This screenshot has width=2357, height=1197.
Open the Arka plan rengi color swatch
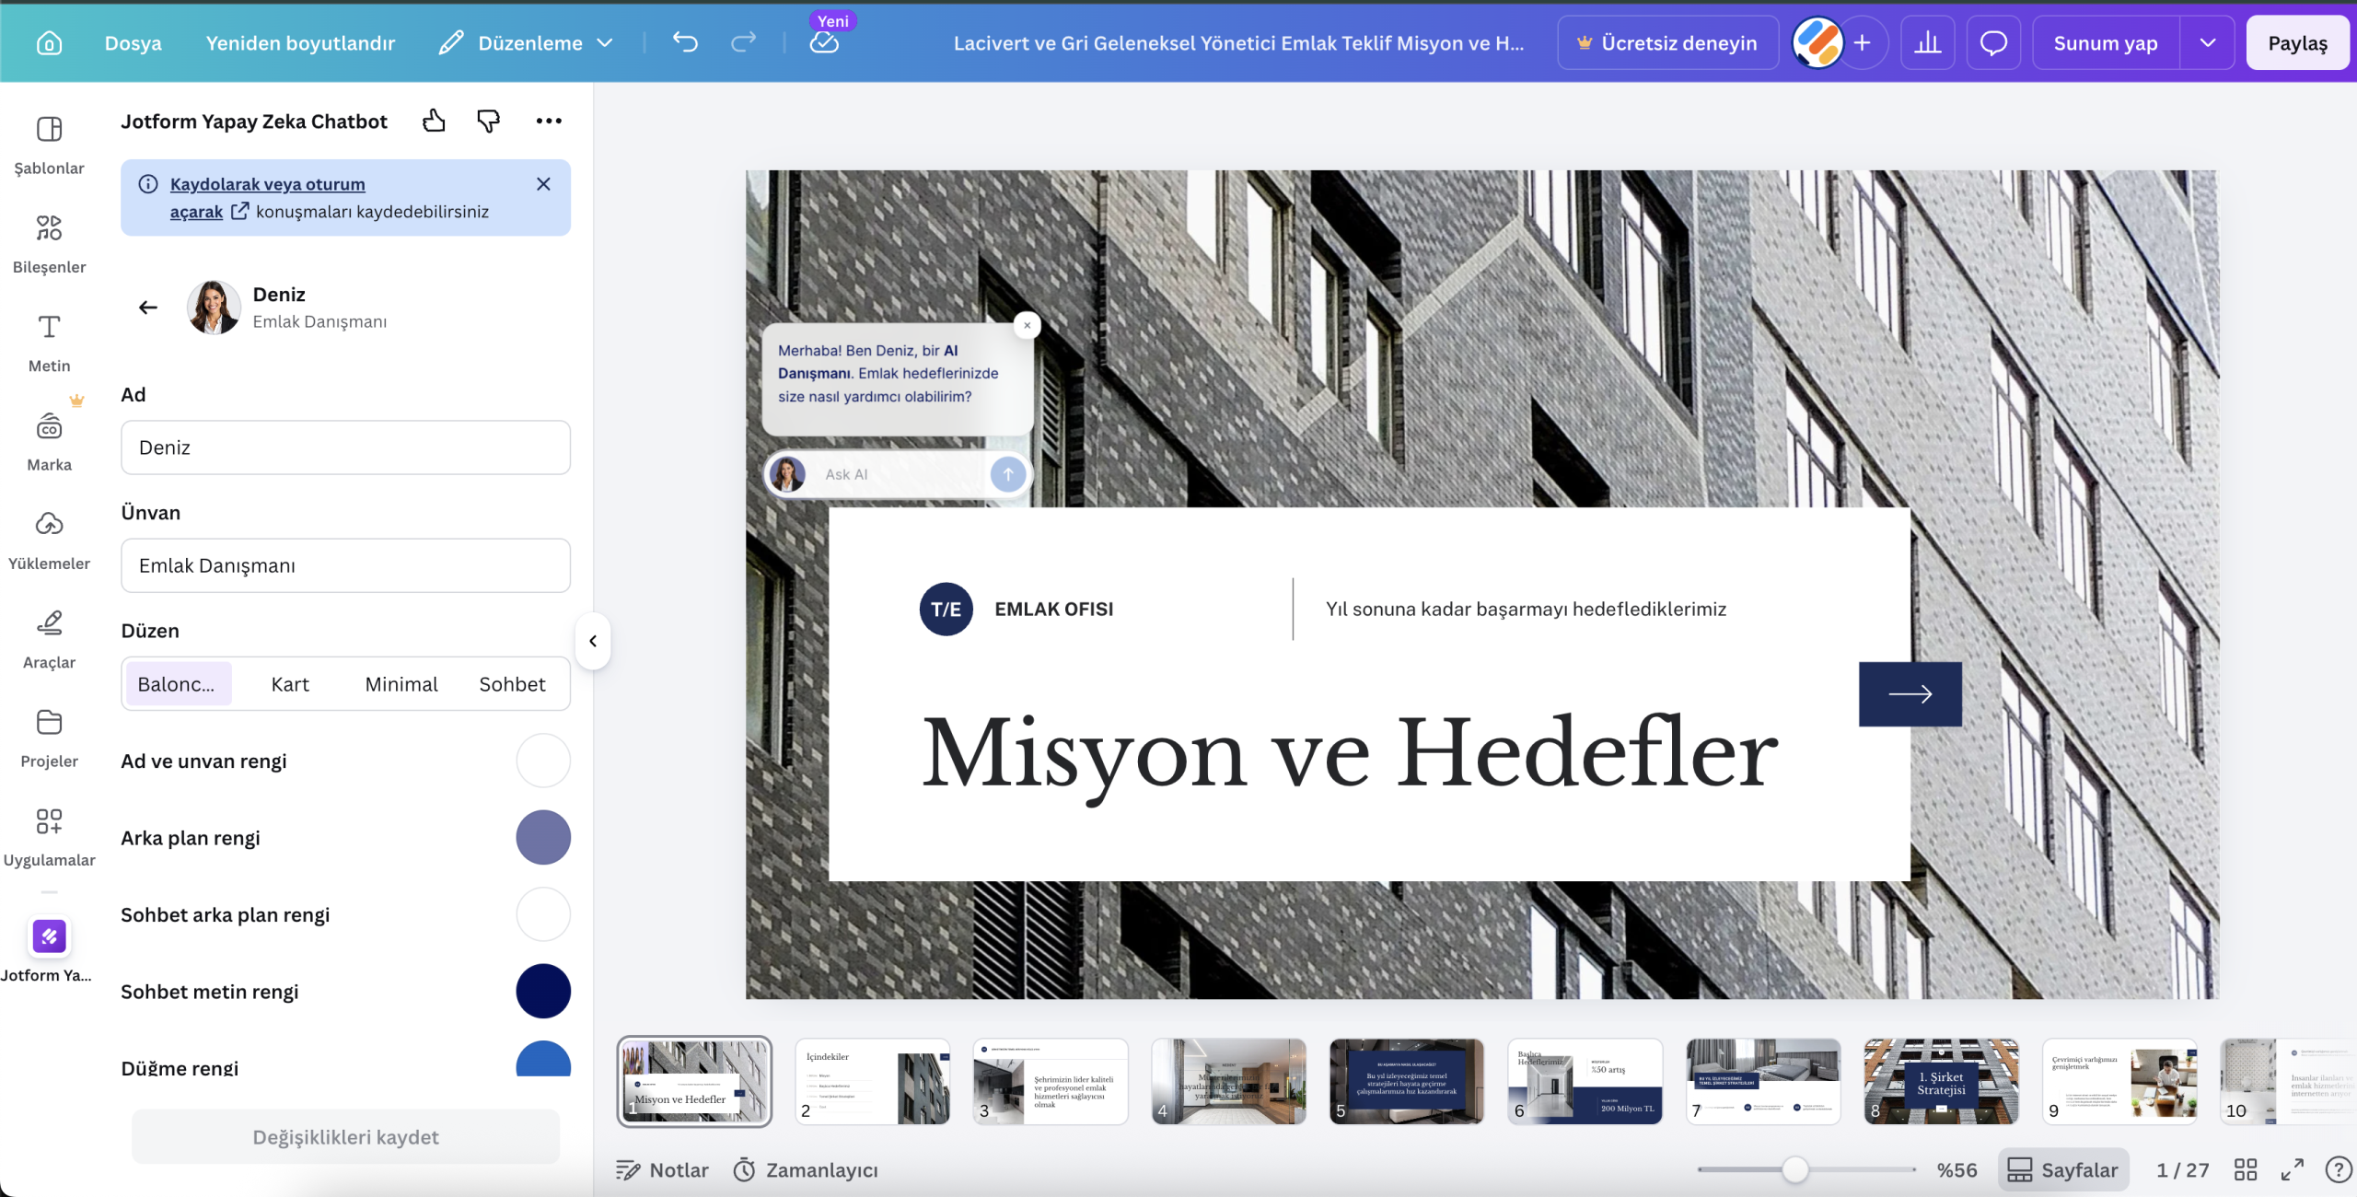click(543, 838)
